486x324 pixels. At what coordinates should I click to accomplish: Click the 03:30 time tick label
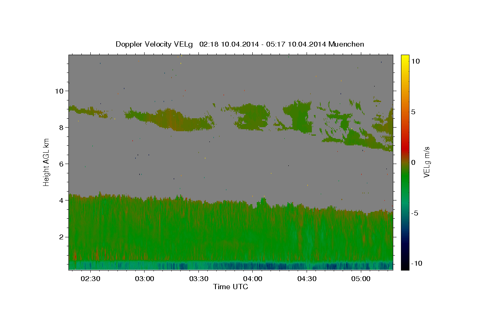[x=198, y=279]
